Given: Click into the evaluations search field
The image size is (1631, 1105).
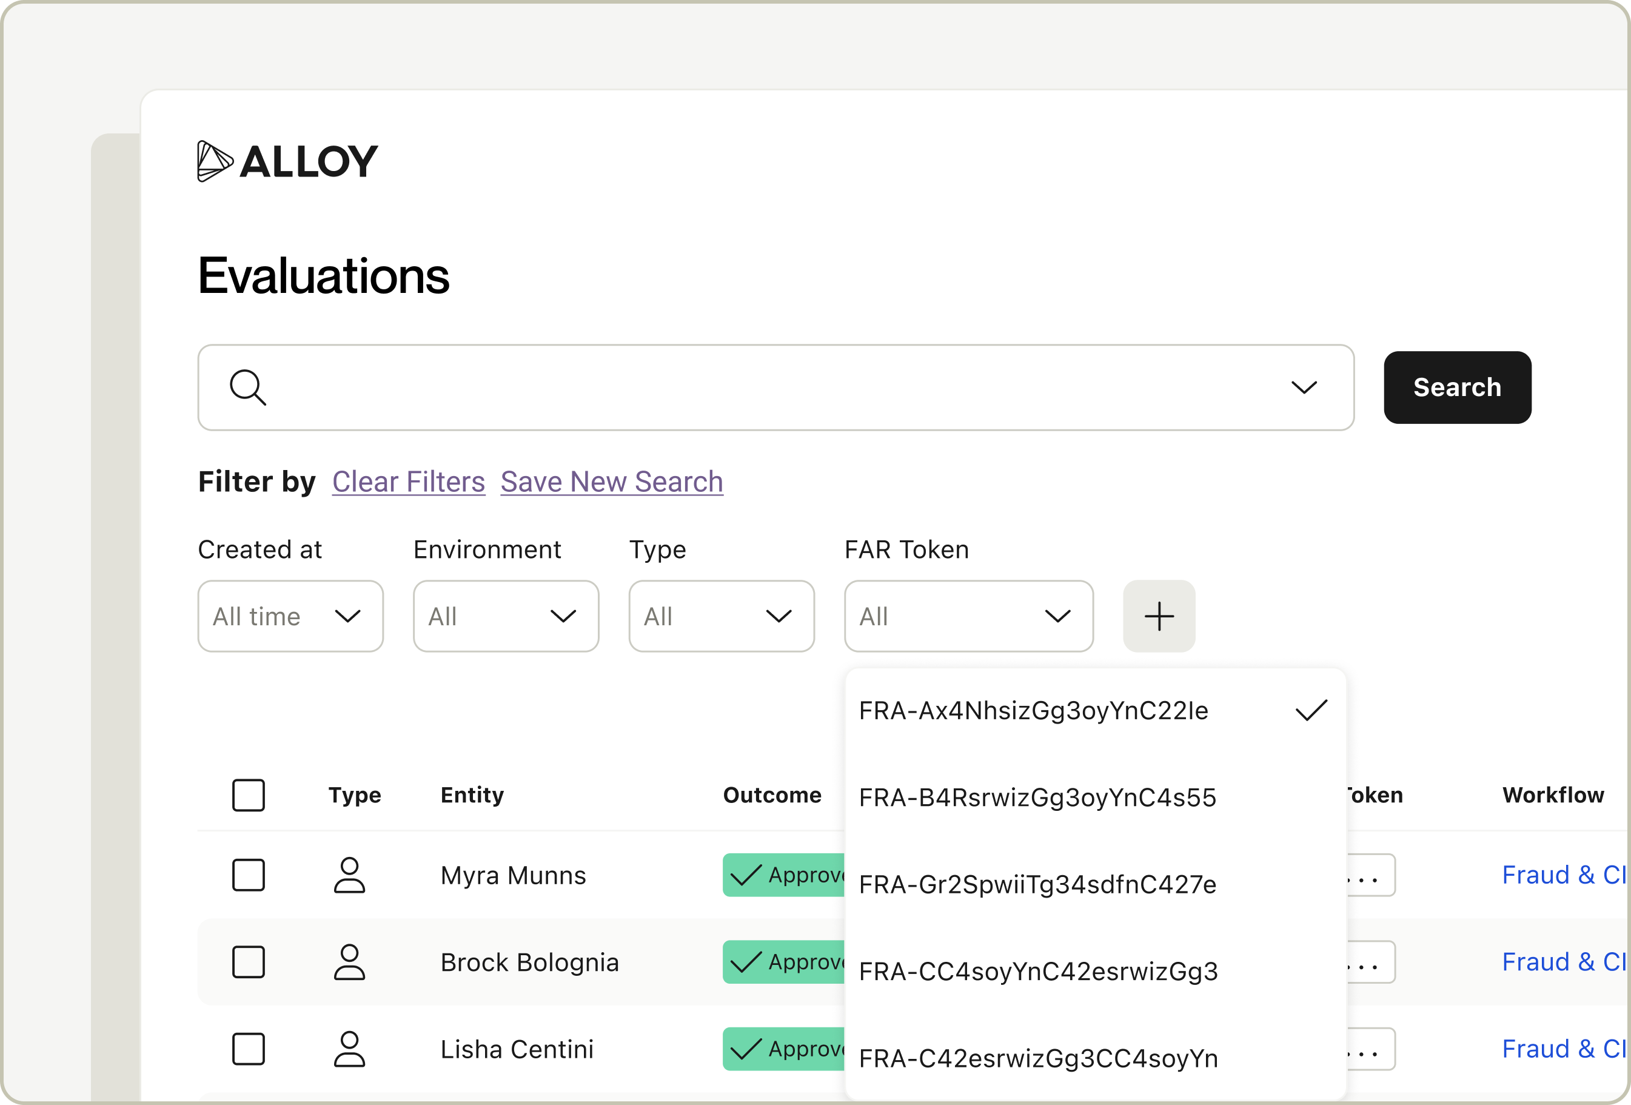Looking at the screenshot, I should [775, 388].
